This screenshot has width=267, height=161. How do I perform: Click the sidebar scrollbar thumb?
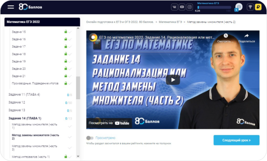click(78, 88)
